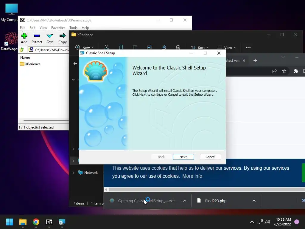Follow the More info cookies link
This screenshot has height=229, width=305.
pos(192,176)
